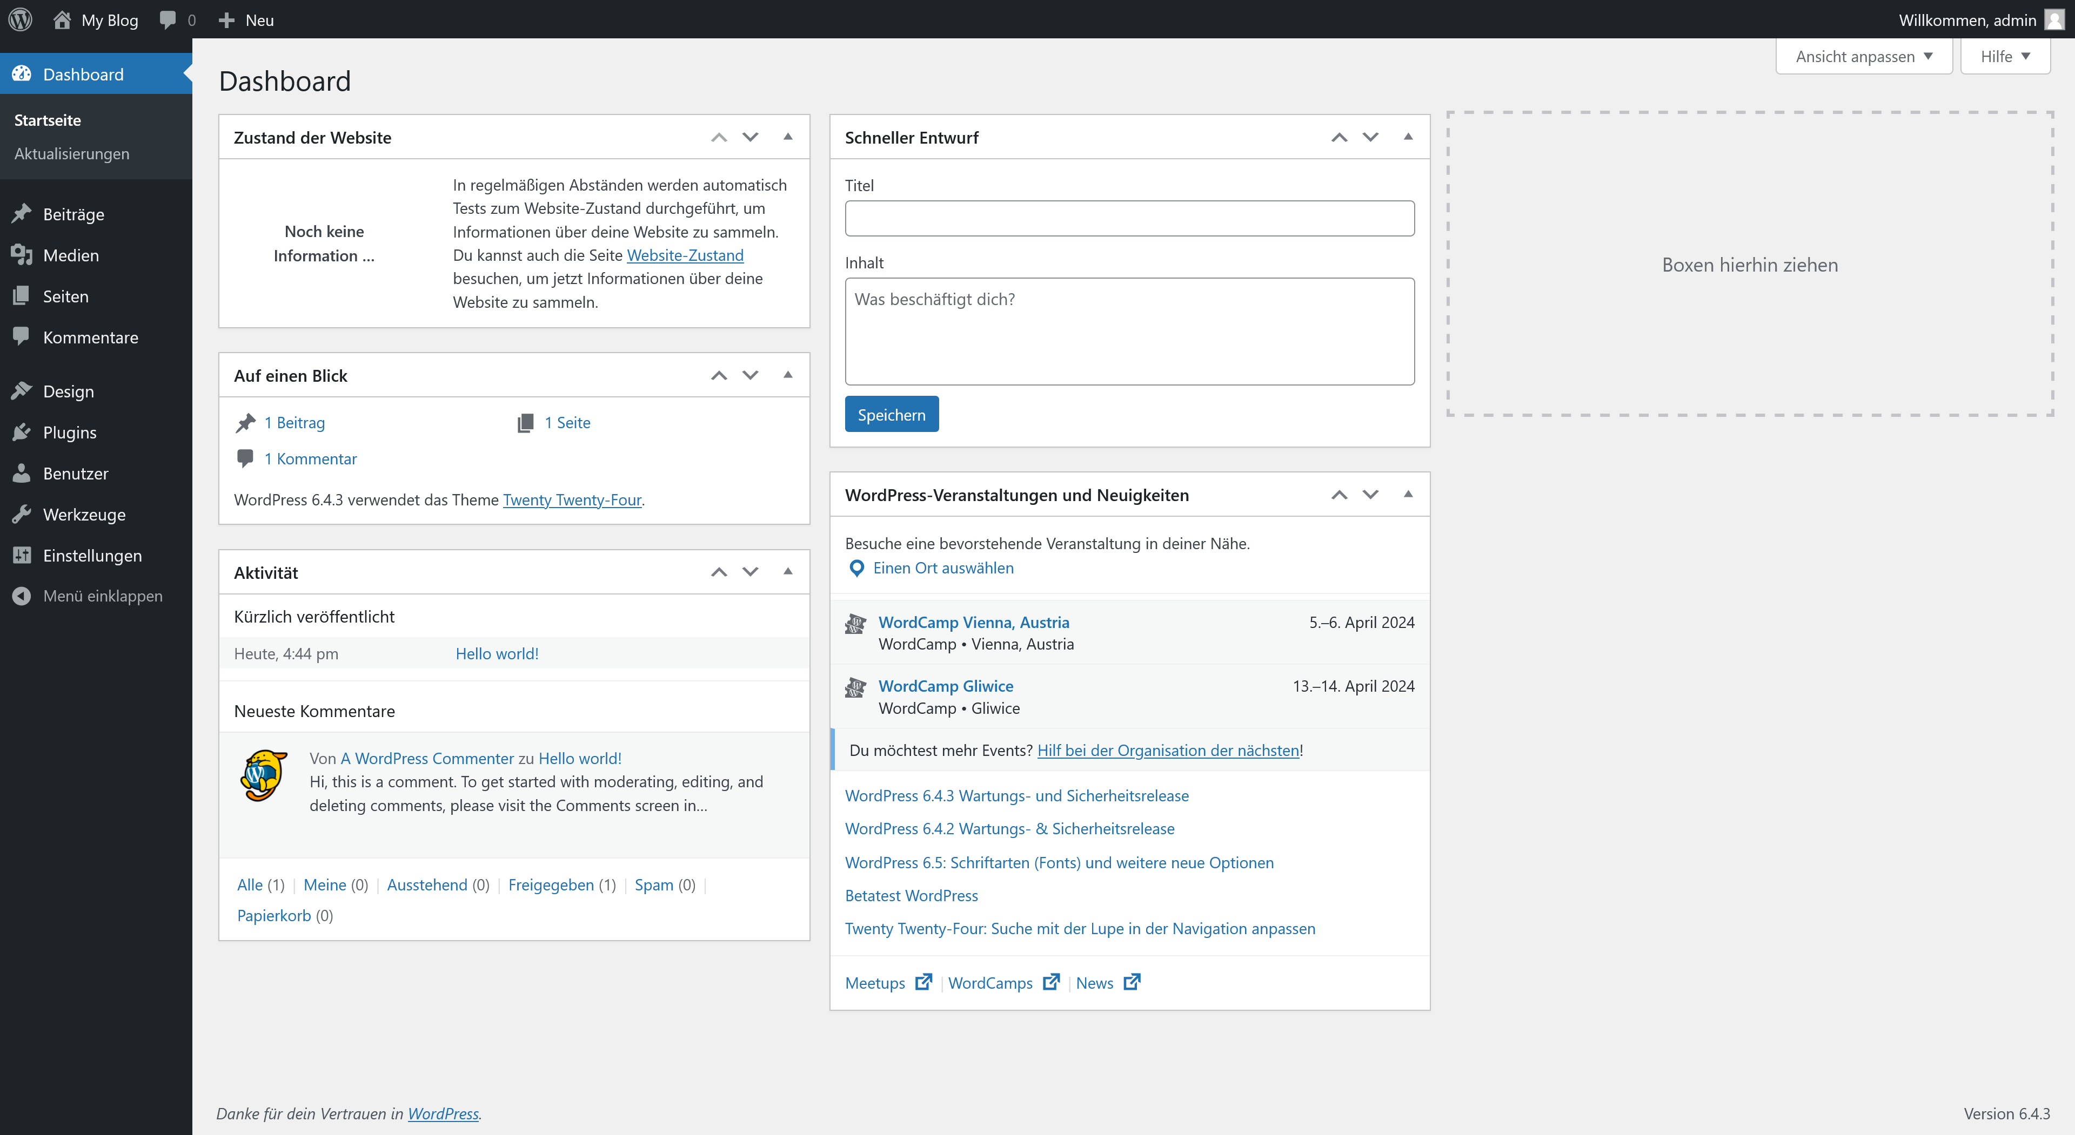Move Aktivität box down
The height and width of the screenshot is (1135, 2075).
(750, 571)
